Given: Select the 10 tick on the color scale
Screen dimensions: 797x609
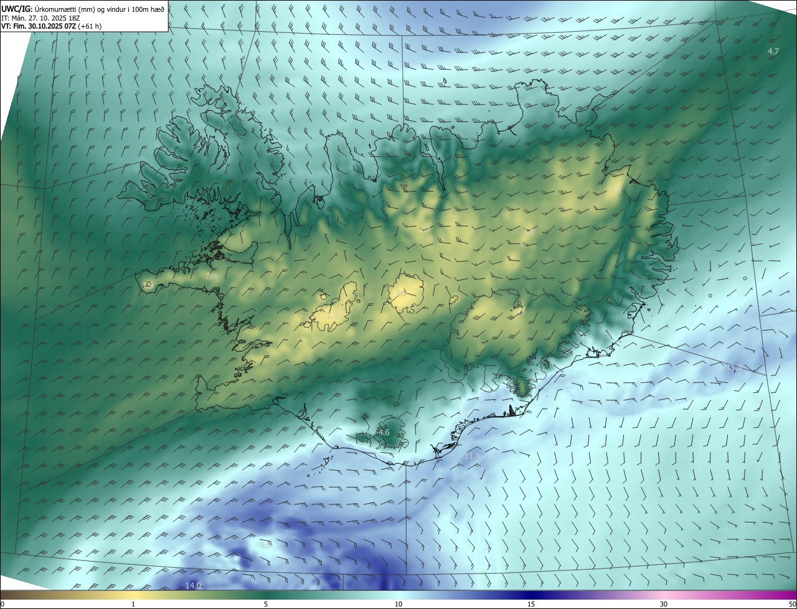Looking at the screenshot, I should (x=398, y=604).
